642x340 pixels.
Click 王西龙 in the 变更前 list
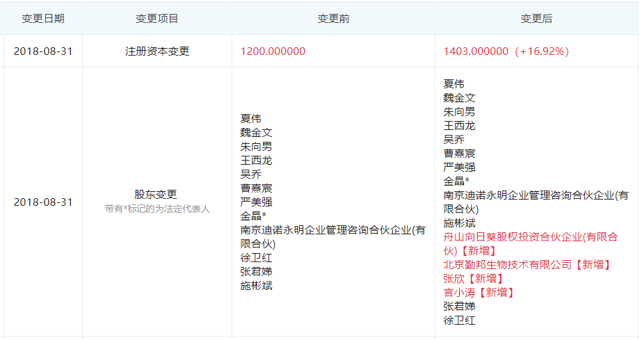pos(256,161)
